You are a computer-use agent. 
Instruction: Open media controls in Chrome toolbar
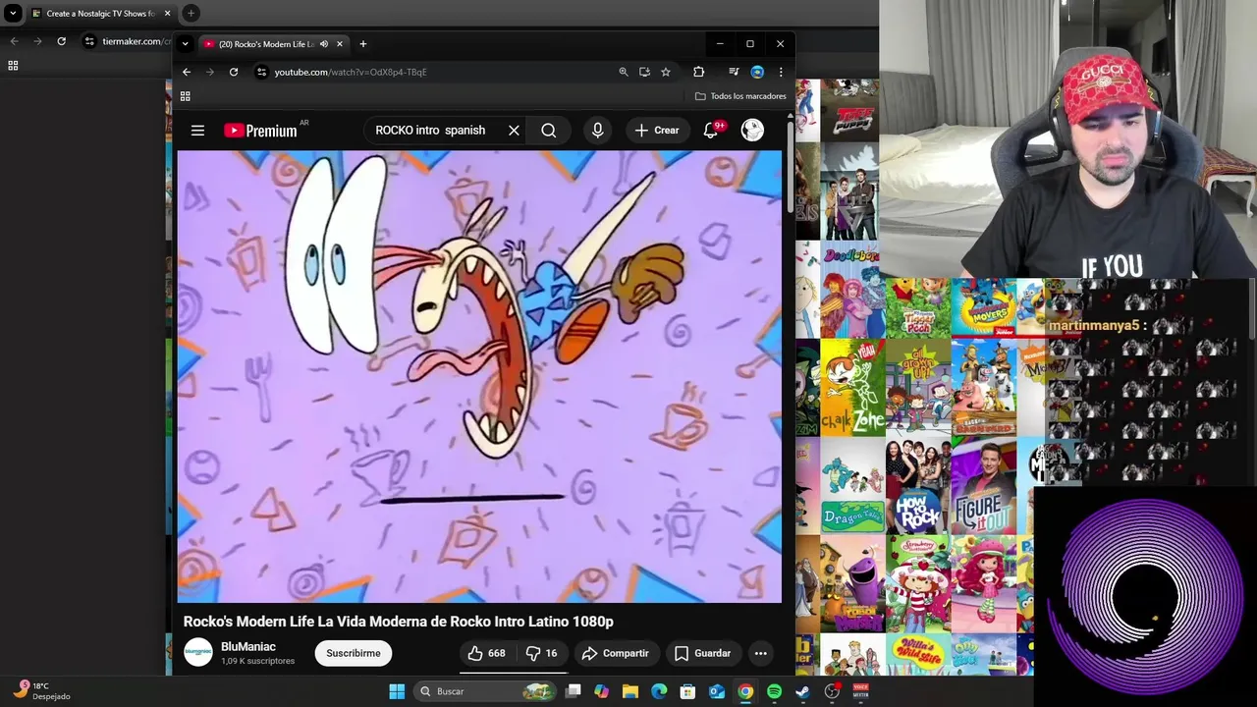(734, 72)
